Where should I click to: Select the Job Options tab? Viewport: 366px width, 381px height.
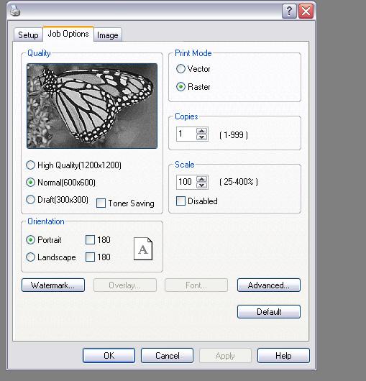pyautogui.click(x=68, y=34)
